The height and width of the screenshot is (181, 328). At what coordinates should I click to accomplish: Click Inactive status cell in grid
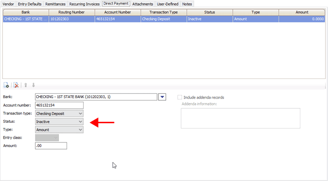coord(210,19)
